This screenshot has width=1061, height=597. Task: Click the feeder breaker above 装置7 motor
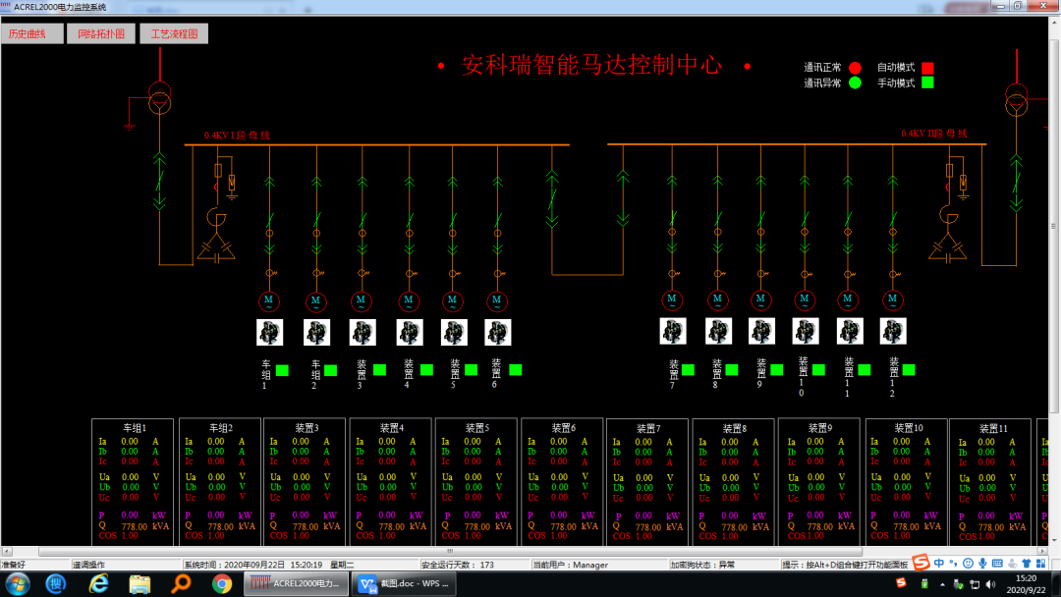pos(672,218)
